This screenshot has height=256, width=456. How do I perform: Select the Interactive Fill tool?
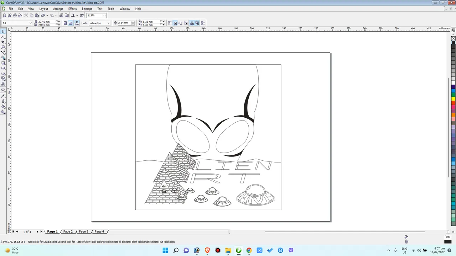[x=3, y=112]
